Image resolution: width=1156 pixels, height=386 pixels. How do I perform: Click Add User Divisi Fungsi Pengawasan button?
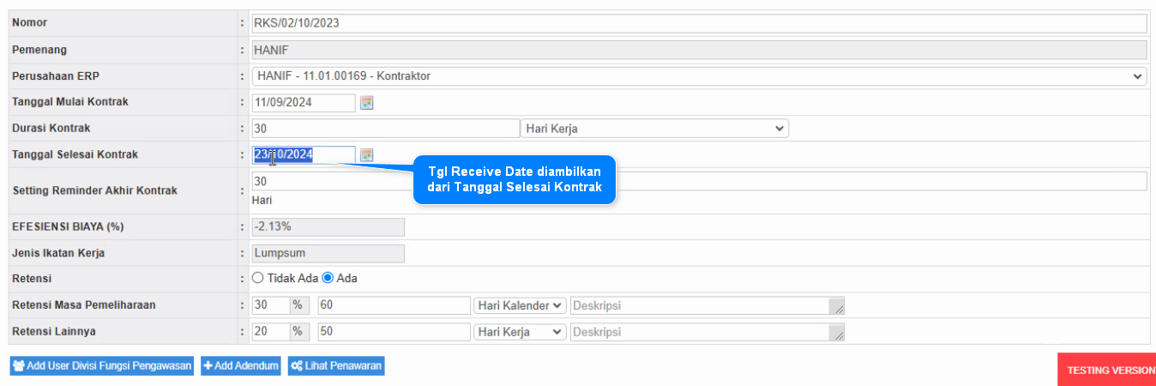tap(102, 366)
